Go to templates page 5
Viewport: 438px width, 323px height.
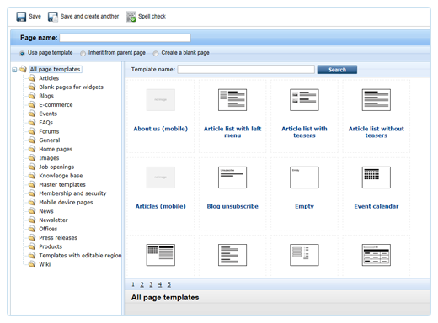click(169, 284)
